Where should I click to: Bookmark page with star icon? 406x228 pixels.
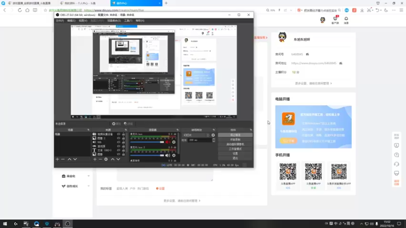(x=46, y=10)
